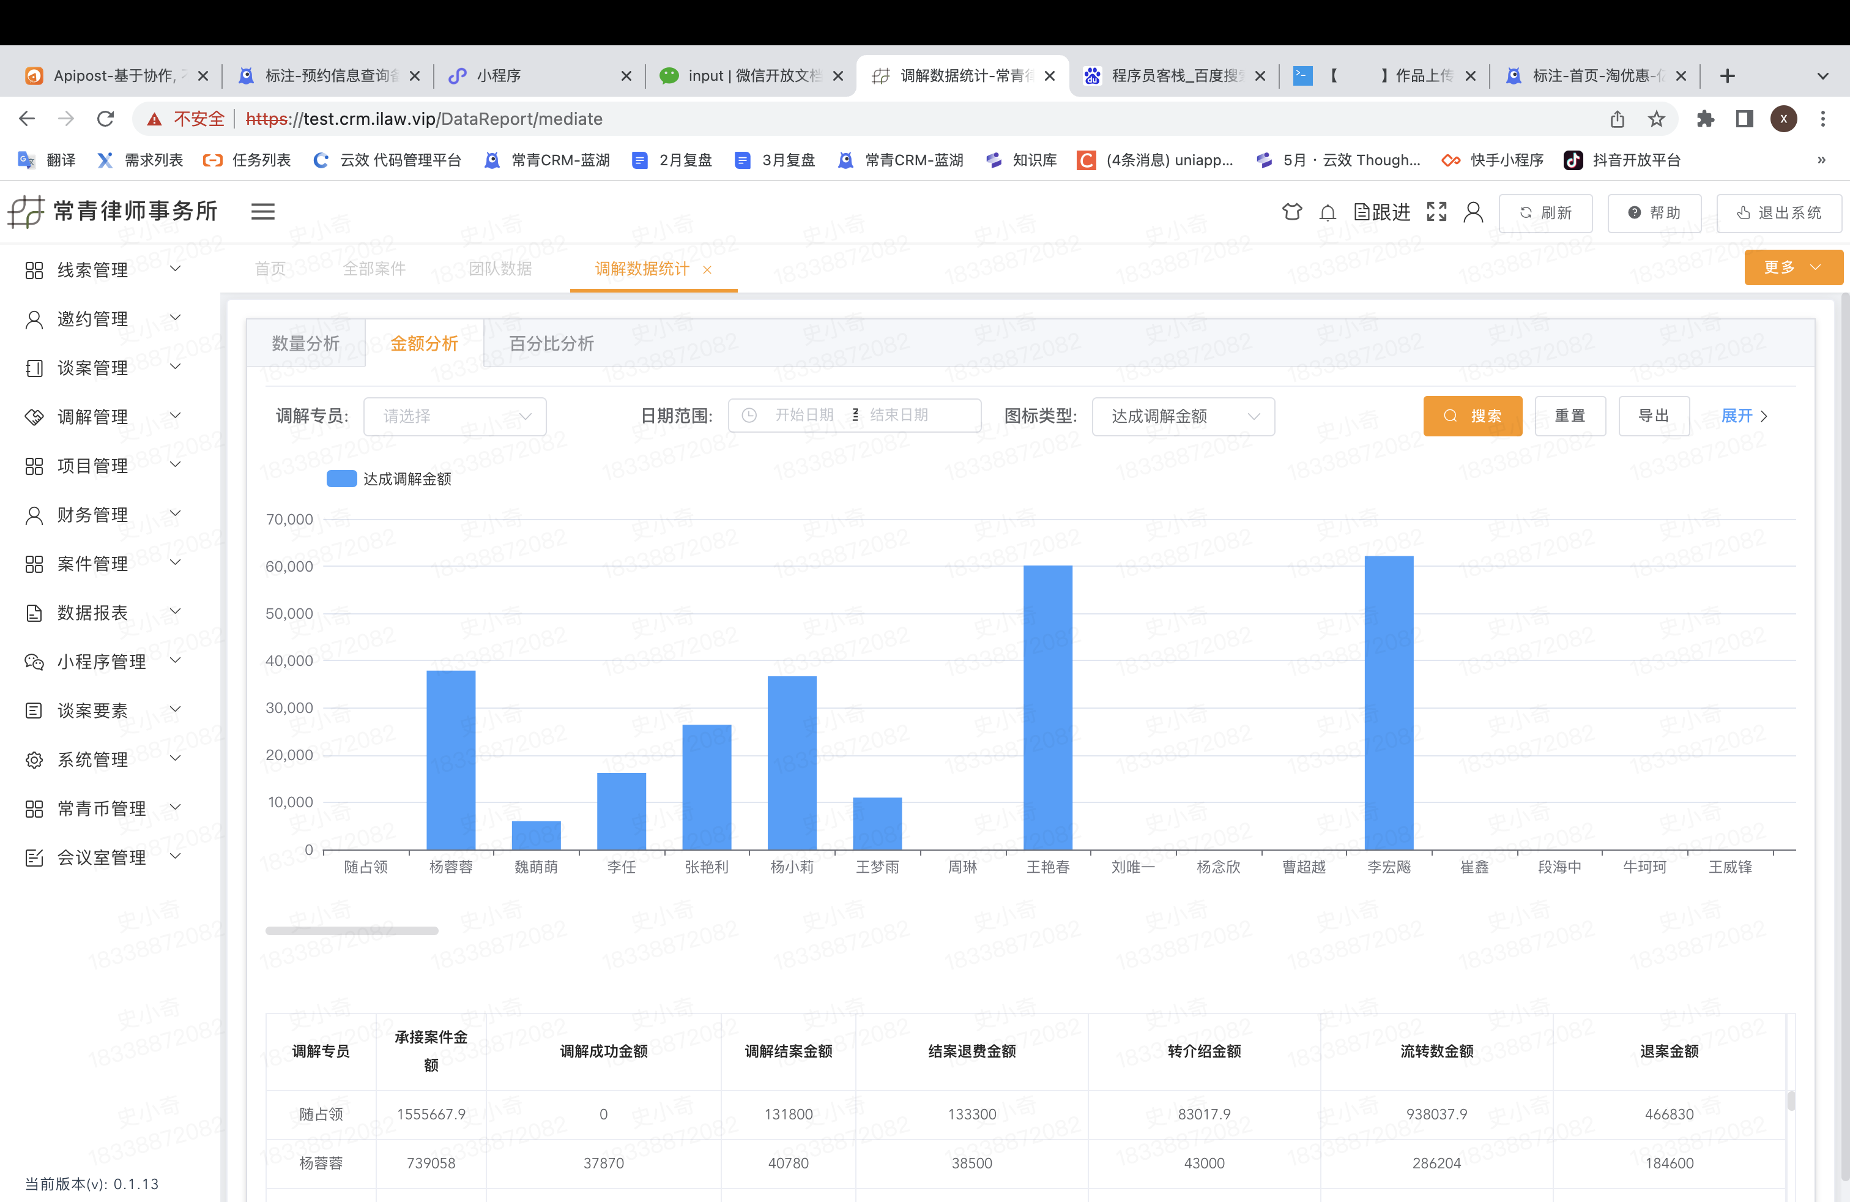Open the Chrome profile avatar
Screen dimensions: 1850x1202
[1784, 119]
